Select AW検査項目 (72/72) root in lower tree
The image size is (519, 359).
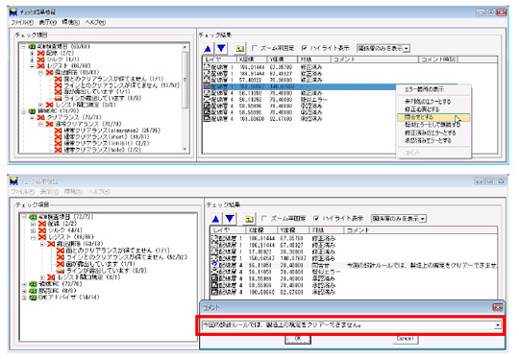[x=65, y=217]
